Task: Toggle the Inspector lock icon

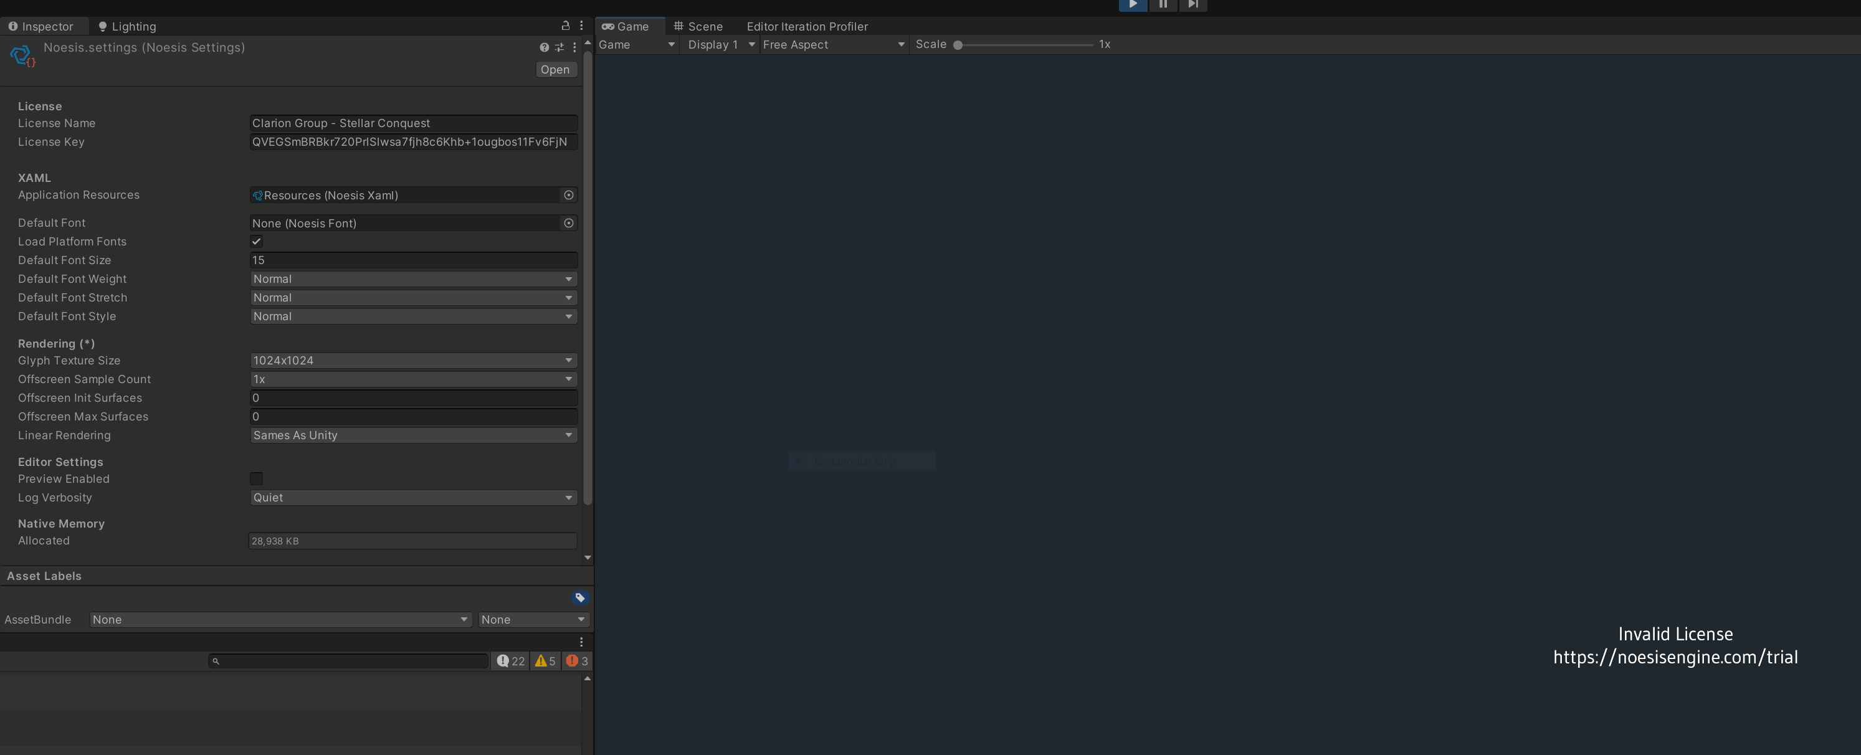Action: tap(566, 26)
